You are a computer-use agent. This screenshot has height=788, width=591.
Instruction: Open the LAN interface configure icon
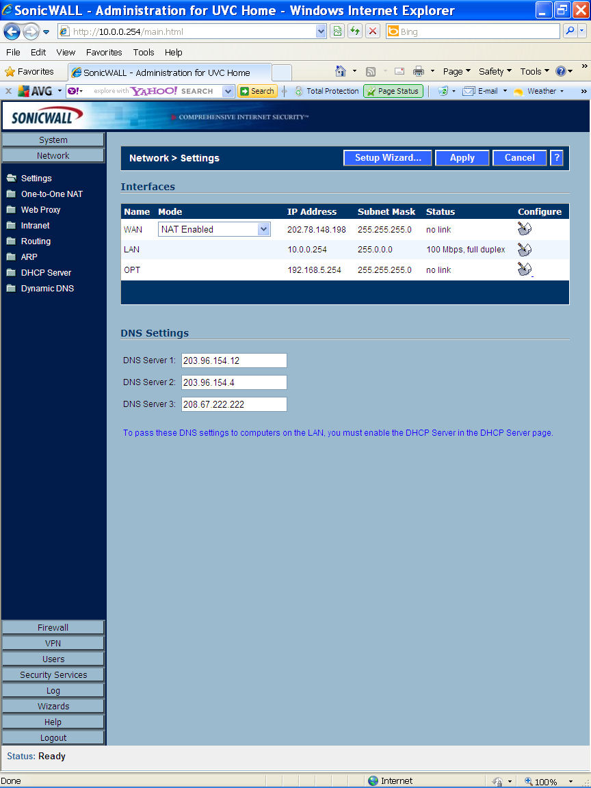coord(524,249)
